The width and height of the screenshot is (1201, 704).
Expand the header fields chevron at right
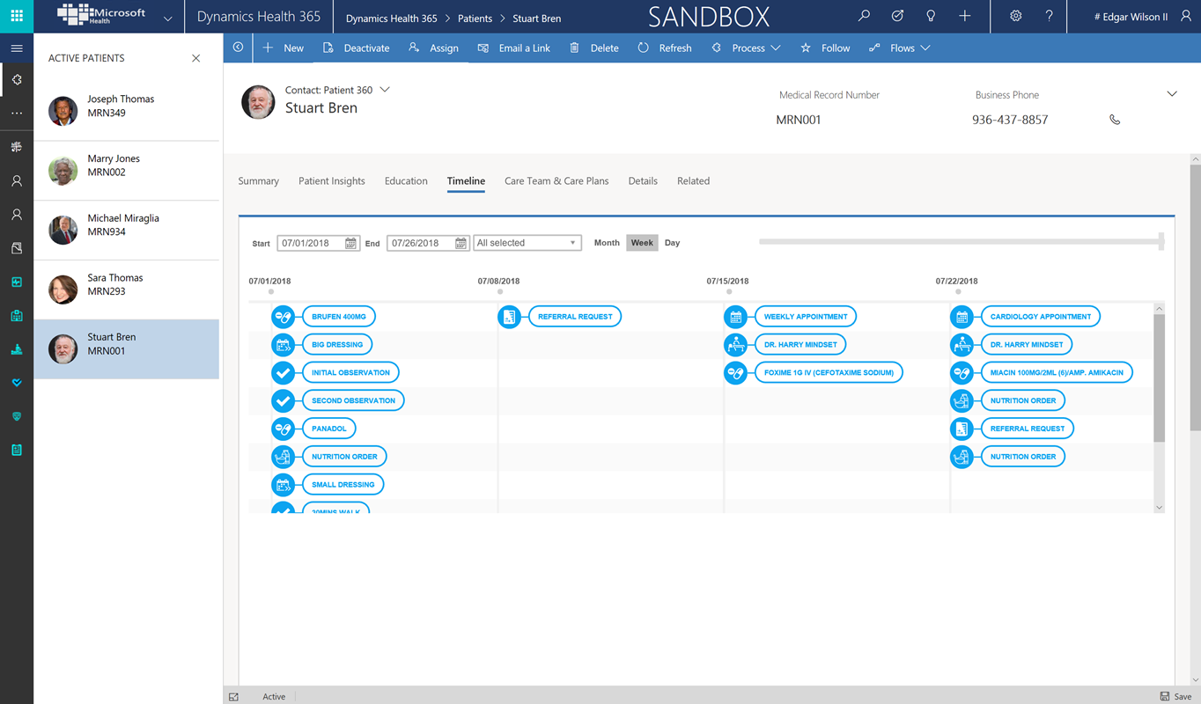point(1172,94)
